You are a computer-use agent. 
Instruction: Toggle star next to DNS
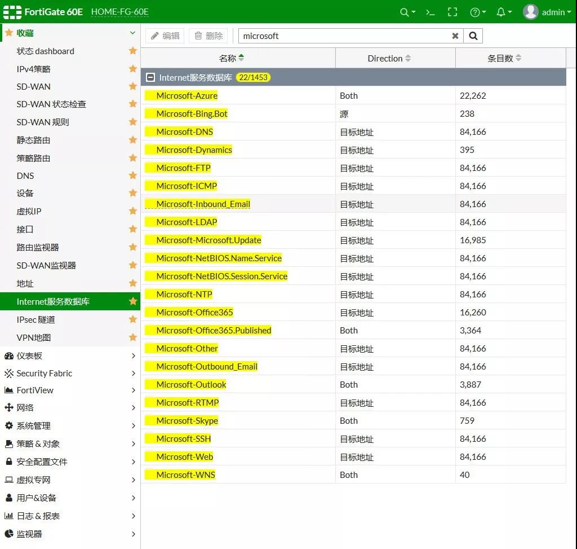(133, 175)
